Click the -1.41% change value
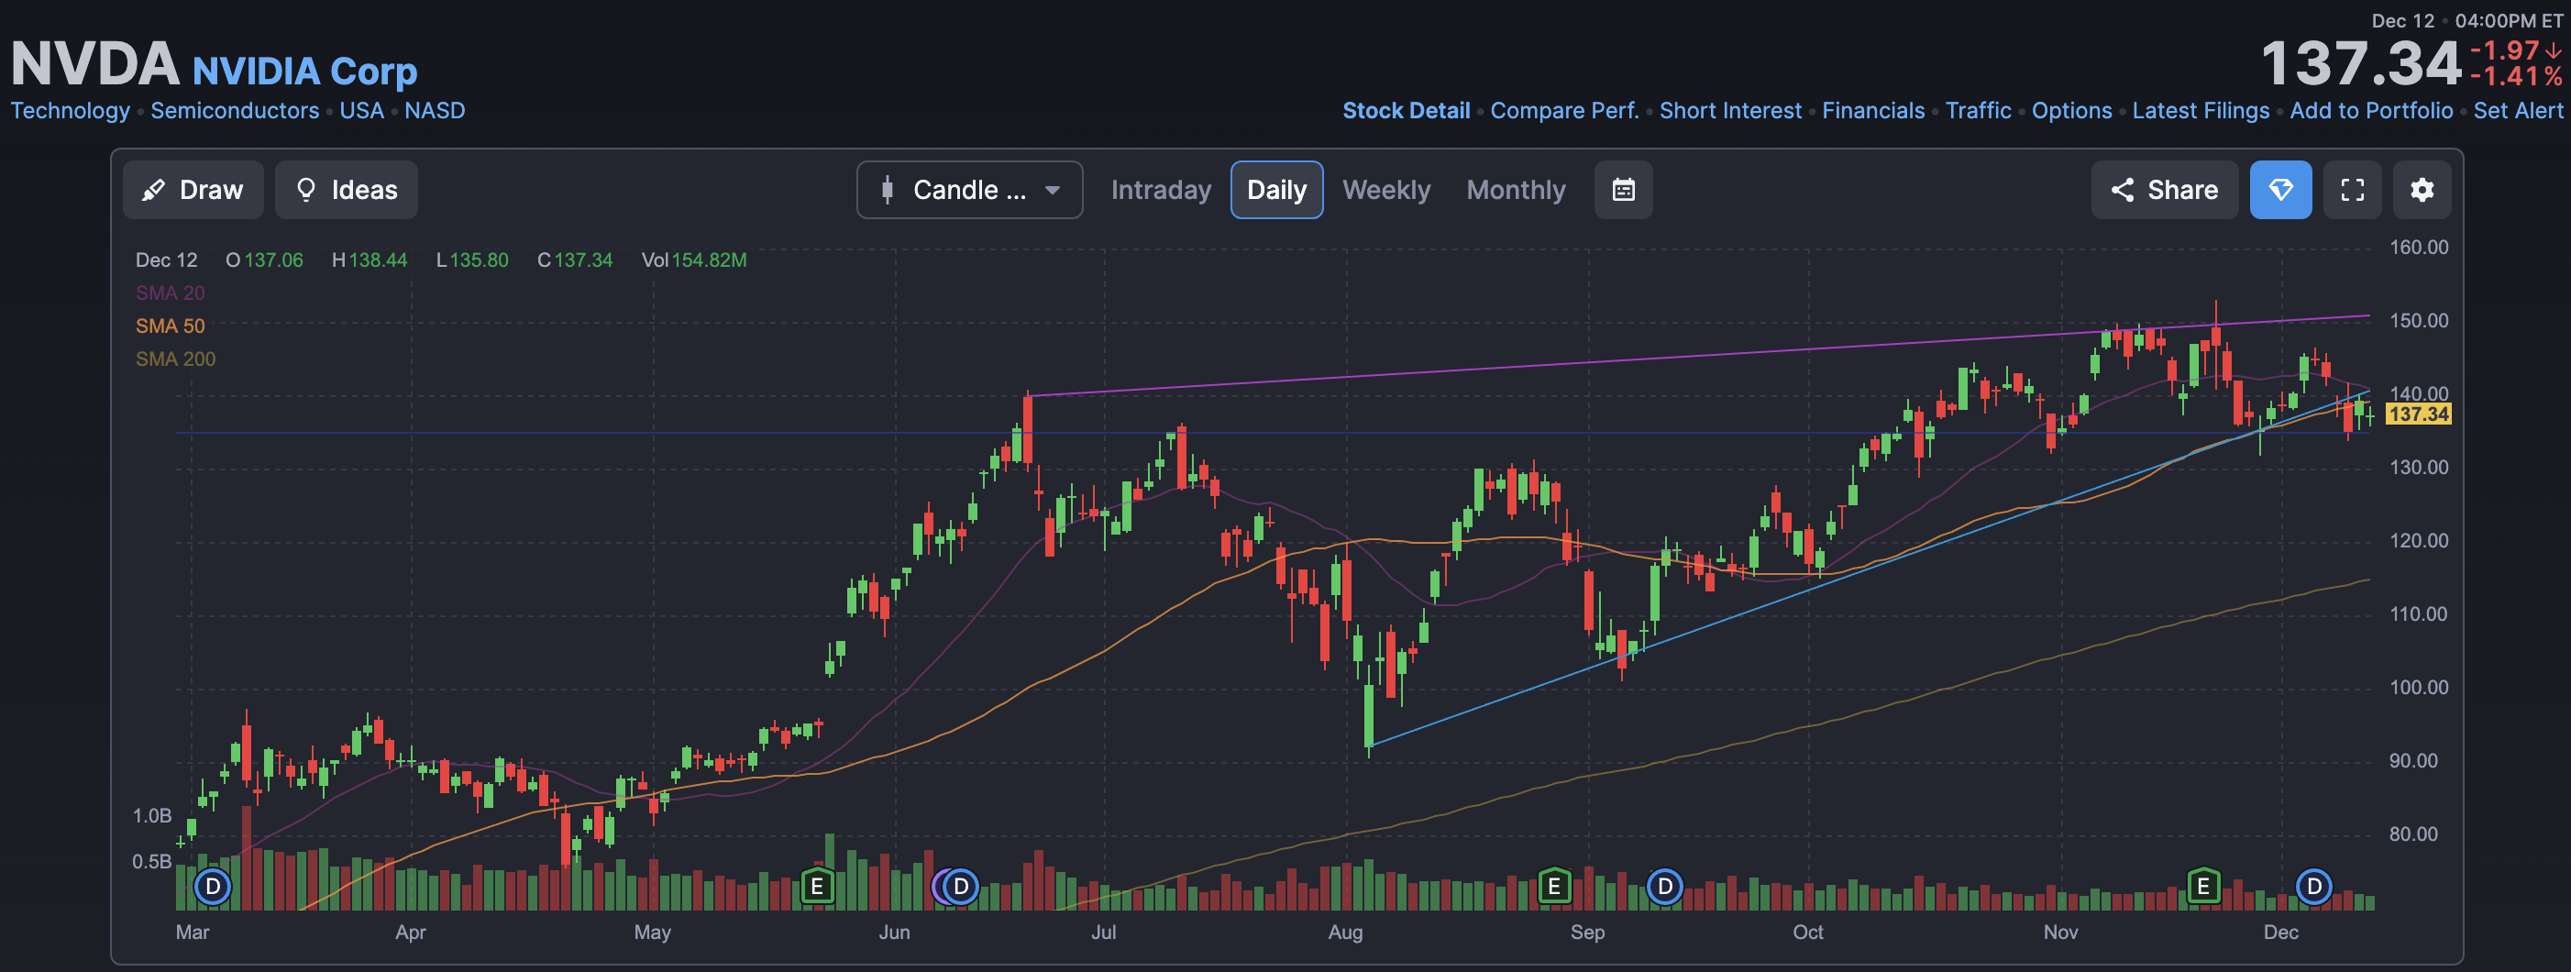Viewport: 2571px width, 972px height. pos(2515,77)
